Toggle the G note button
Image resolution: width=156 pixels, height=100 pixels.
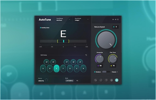(70, 68)
